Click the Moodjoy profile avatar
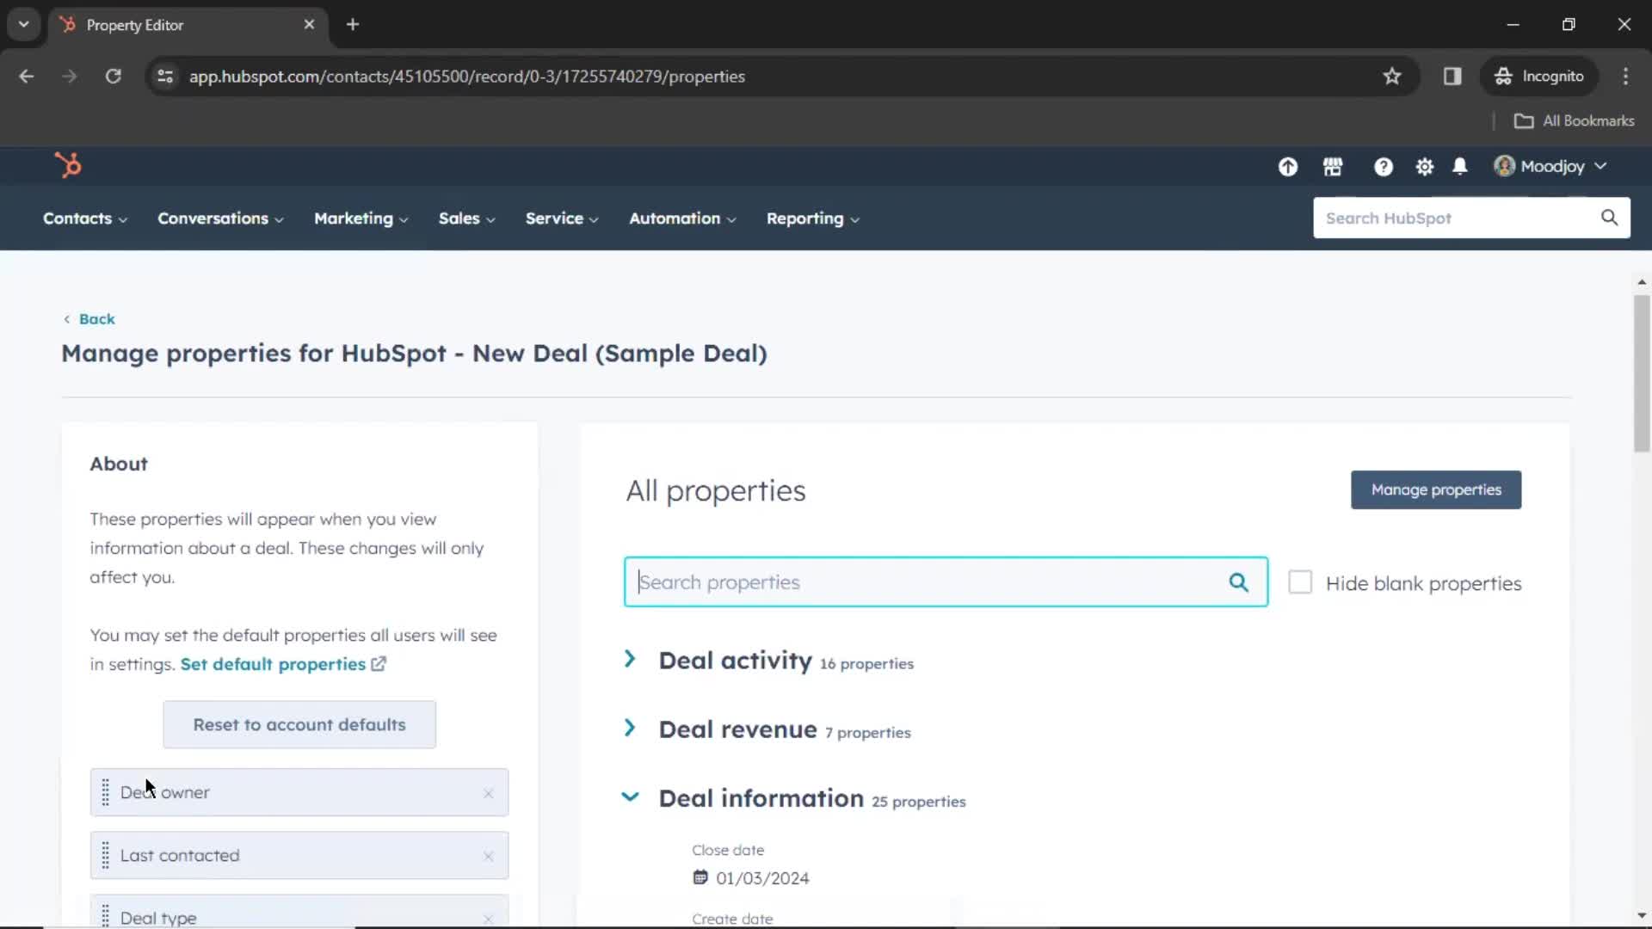This screenshot has height=929, width=1652. 1504,166
